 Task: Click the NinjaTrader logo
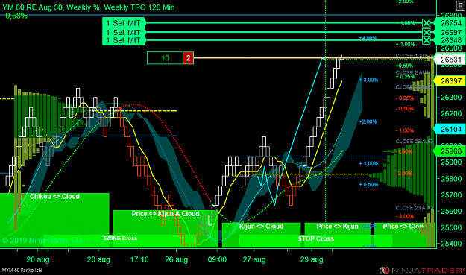pyautogui.click(x=422, y=271)
